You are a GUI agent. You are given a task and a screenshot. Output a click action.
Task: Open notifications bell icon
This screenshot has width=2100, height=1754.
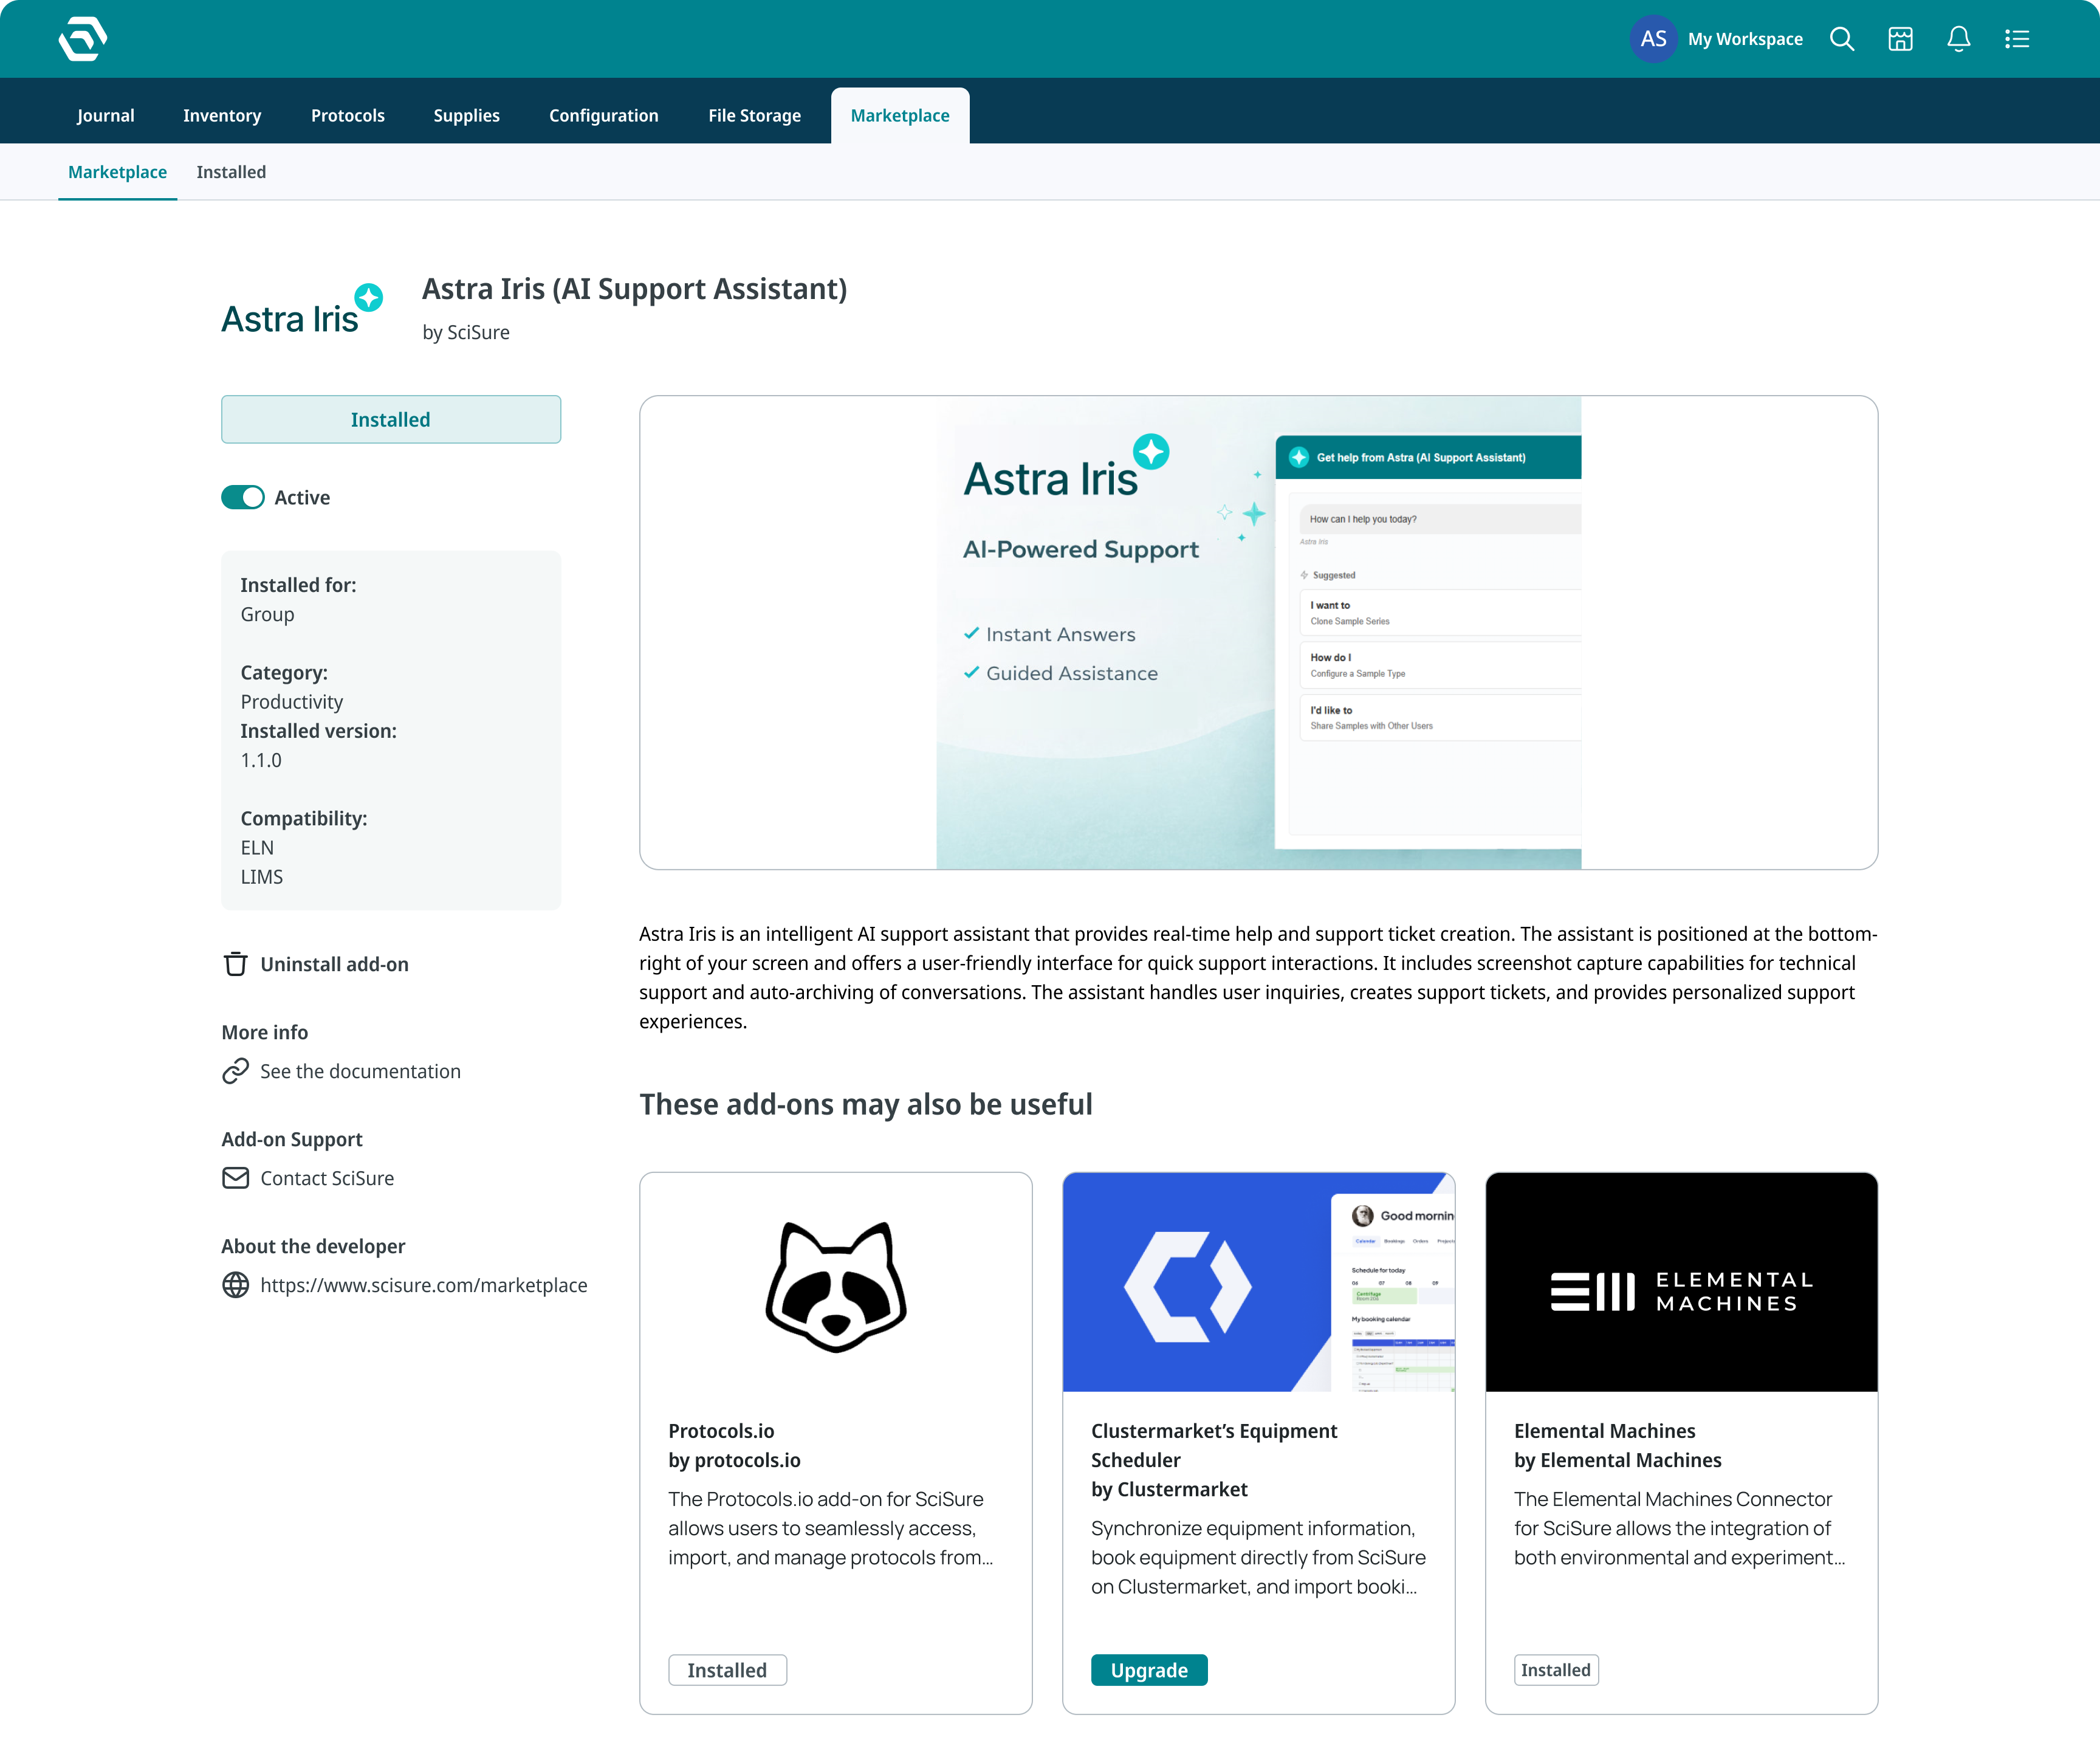(1958, 39)
